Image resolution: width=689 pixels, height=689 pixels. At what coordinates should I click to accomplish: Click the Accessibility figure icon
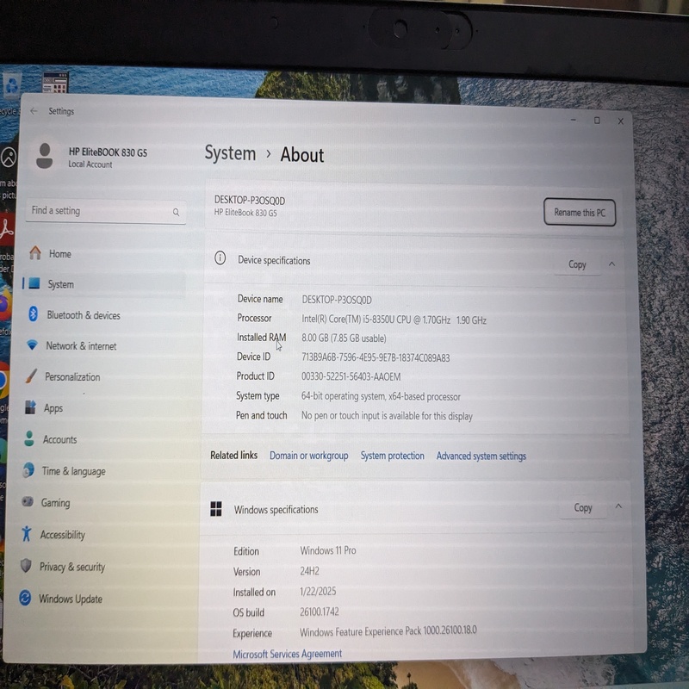coord(27,533)
